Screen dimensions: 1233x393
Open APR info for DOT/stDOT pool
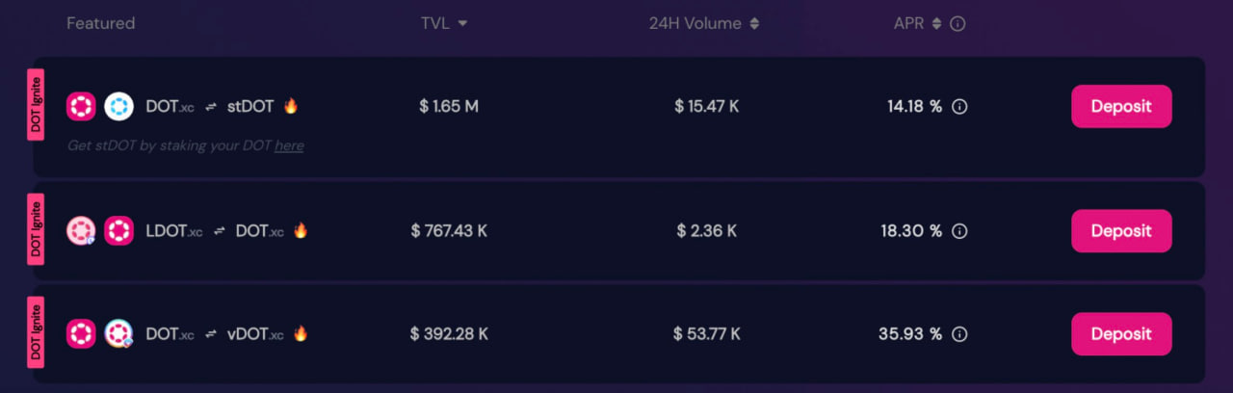[x=959, y=107]
